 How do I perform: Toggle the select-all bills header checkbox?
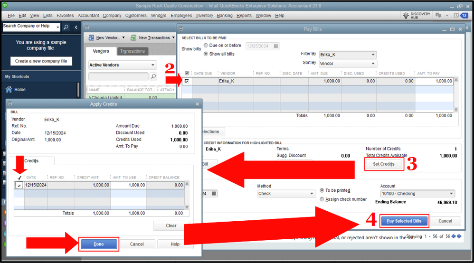(x=187, y=73)
